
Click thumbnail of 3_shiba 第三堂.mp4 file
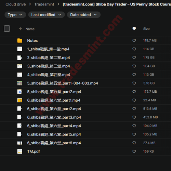pos(20,66)
